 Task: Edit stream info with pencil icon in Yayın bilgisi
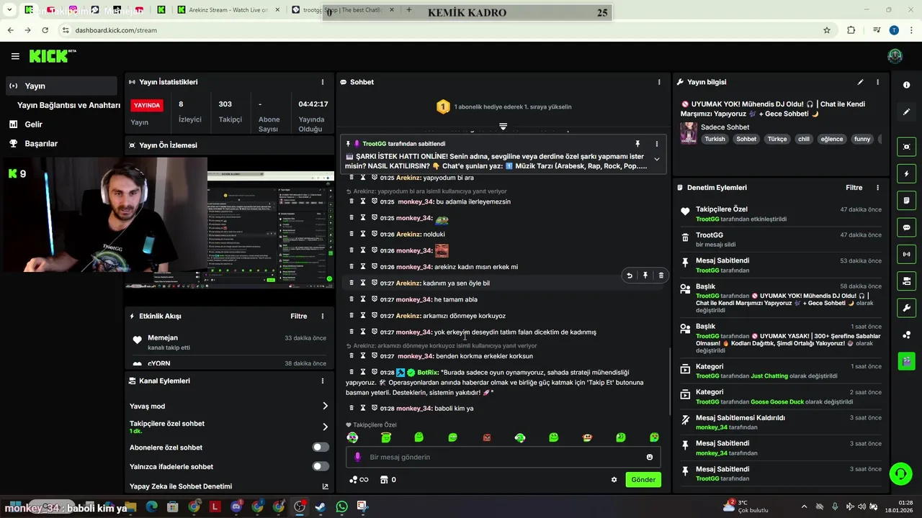(860, 82)
